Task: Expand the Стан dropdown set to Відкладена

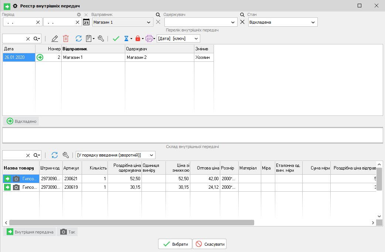Action: coord(283,22)
